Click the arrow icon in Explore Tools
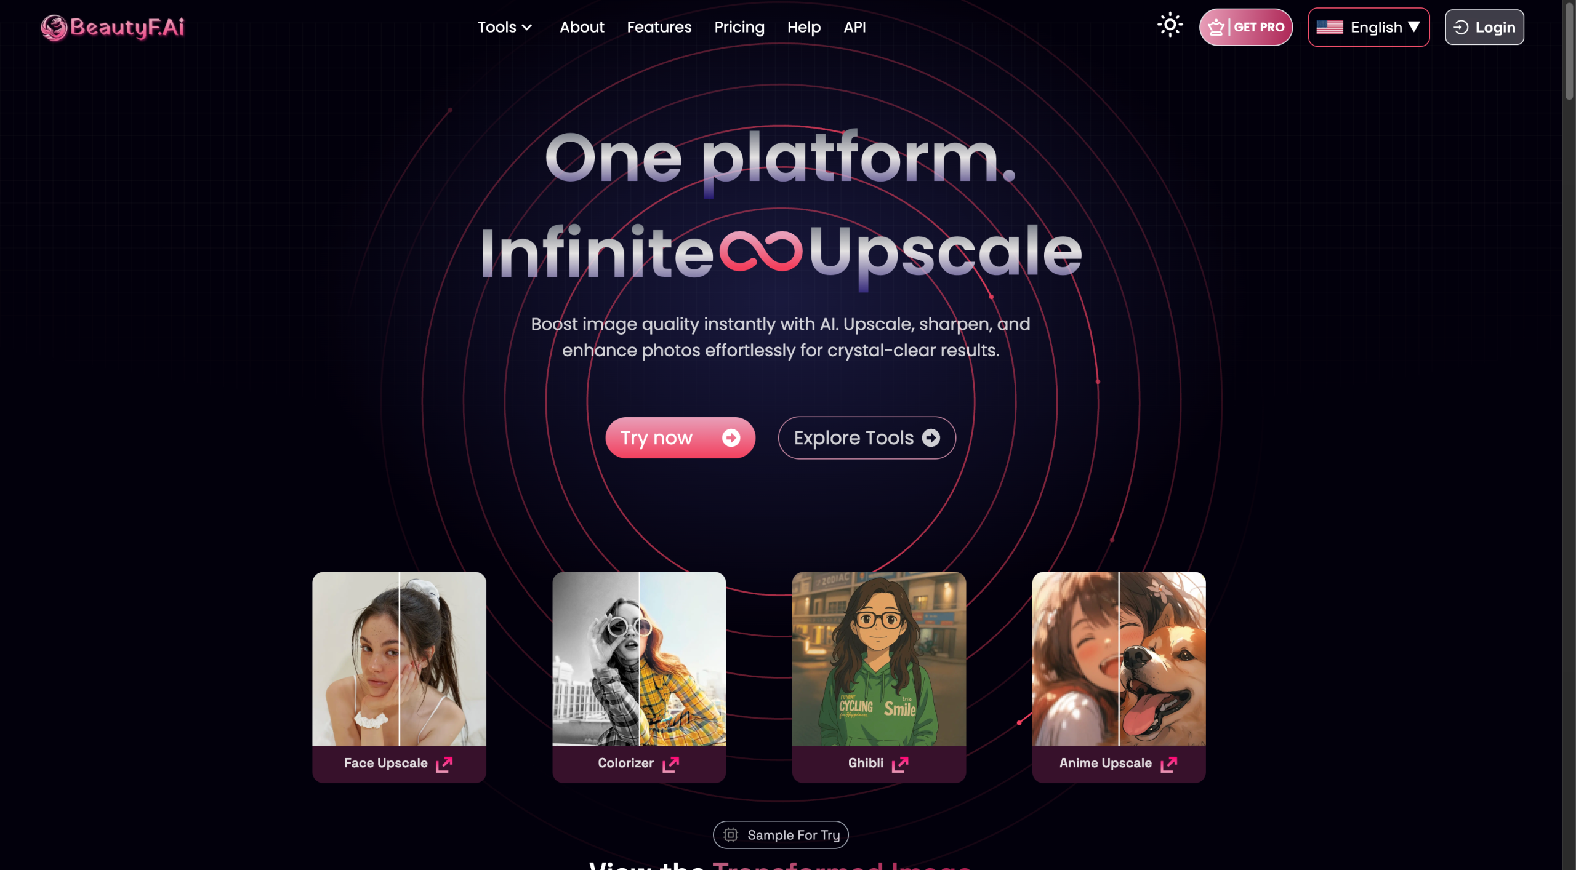Image resolution: width=1576 pixels, height=870 pixels. pyautogui.click(x=931, y=437)
